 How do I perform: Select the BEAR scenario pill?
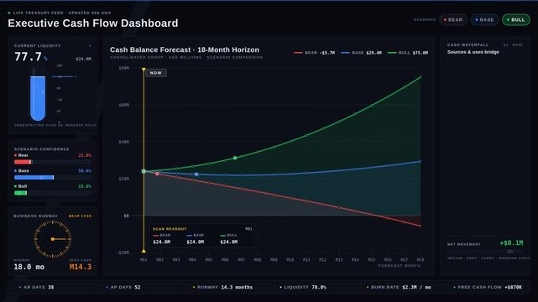coord(453,20)
